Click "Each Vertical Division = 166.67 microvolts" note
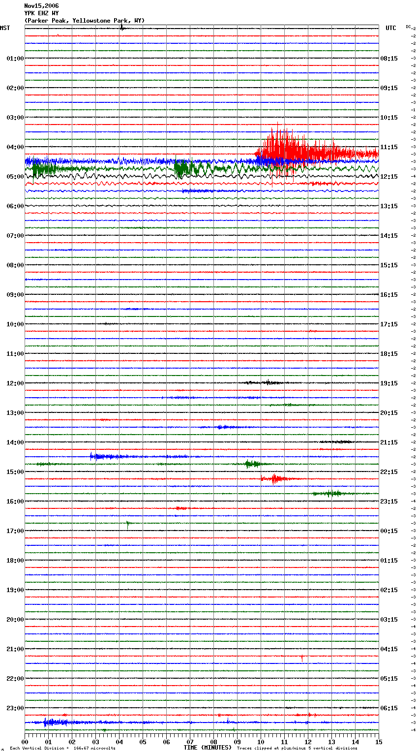Screen dimensions: 418x755 [x=62, y=748]
